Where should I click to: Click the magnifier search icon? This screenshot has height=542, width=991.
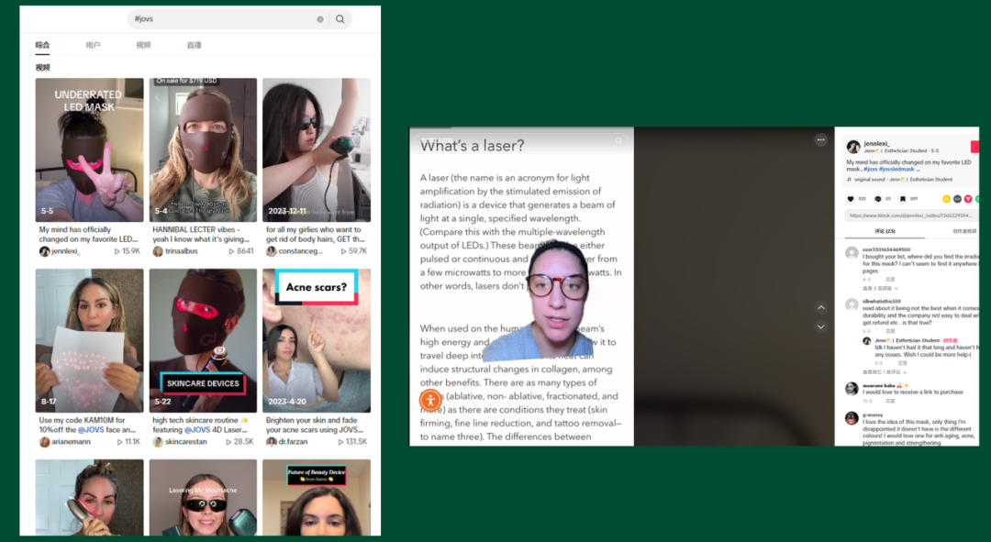(x=340, y=19)
